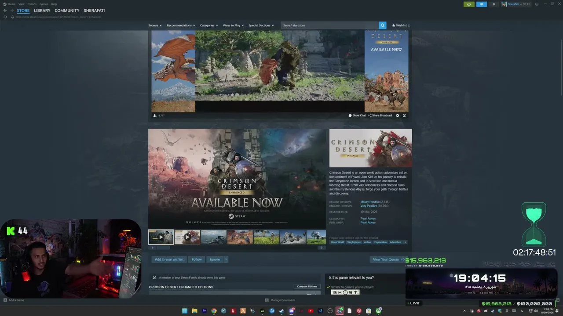
Task: Go forward with the Steam forward arrow
Action: click(12, 11)
